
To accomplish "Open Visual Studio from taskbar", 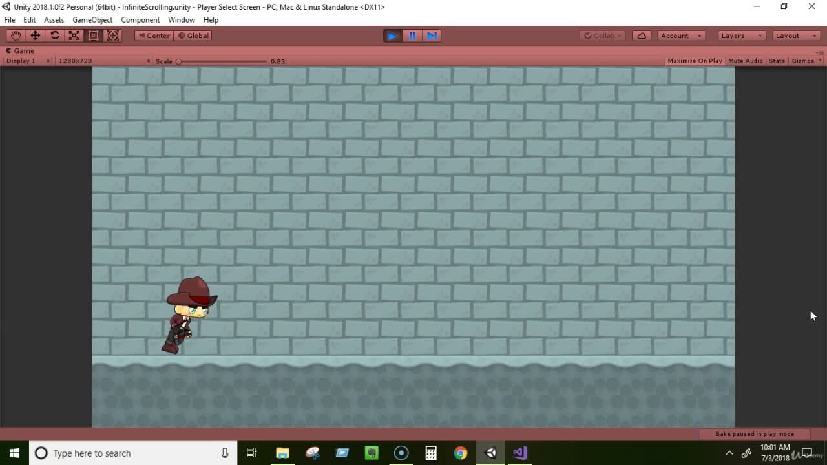I will pyautogui.click(x=520, y=453).
